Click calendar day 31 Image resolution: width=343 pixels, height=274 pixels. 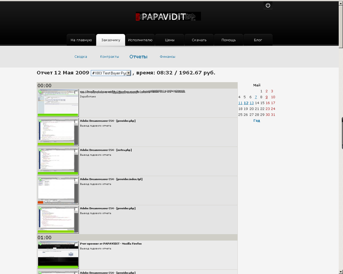[273, 115]
